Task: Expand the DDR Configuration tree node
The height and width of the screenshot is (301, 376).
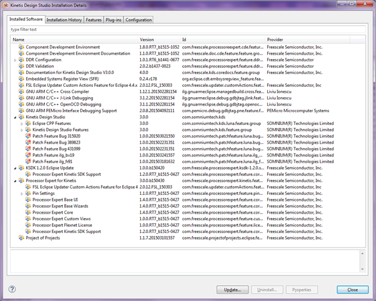Action: click(x=15, y=60)
